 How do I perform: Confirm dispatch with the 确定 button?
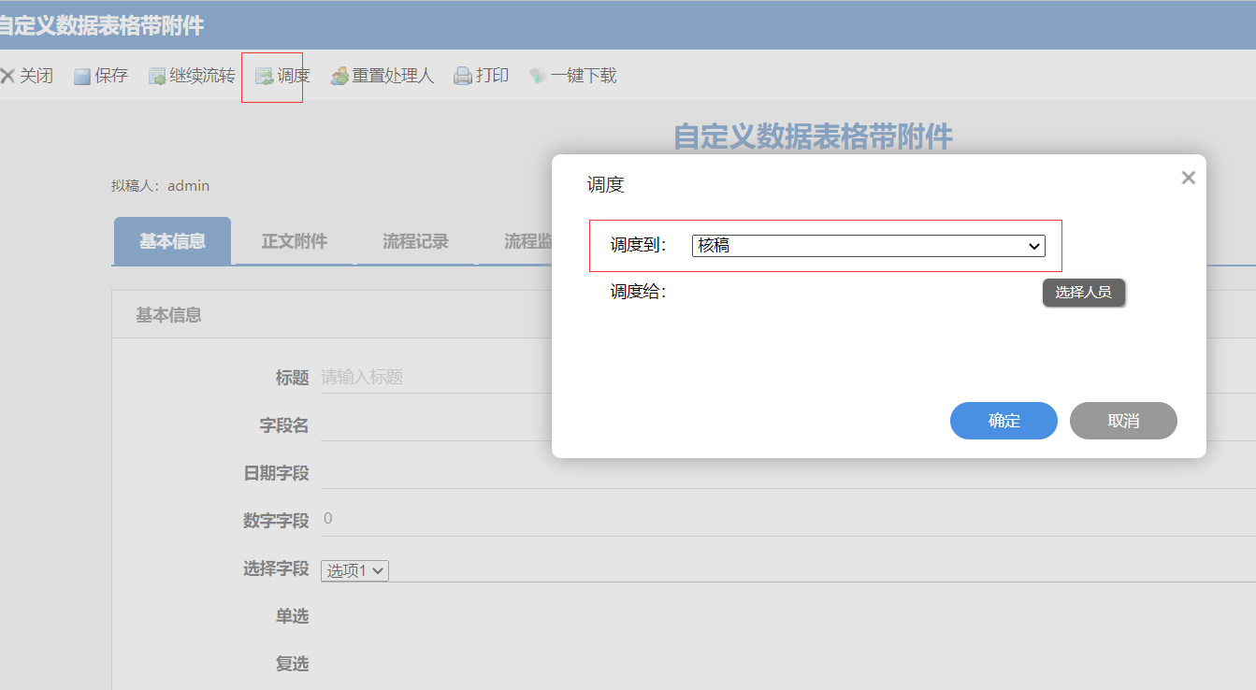[1003, 421]
